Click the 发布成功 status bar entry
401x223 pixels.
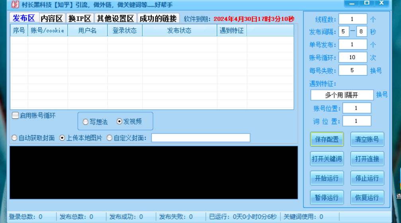coord(126,217)
